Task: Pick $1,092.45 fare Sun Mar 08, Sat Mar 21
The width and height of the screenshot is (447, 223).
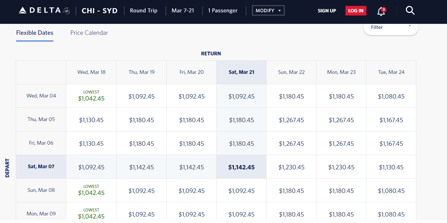Action: click(x=241, y=191)
